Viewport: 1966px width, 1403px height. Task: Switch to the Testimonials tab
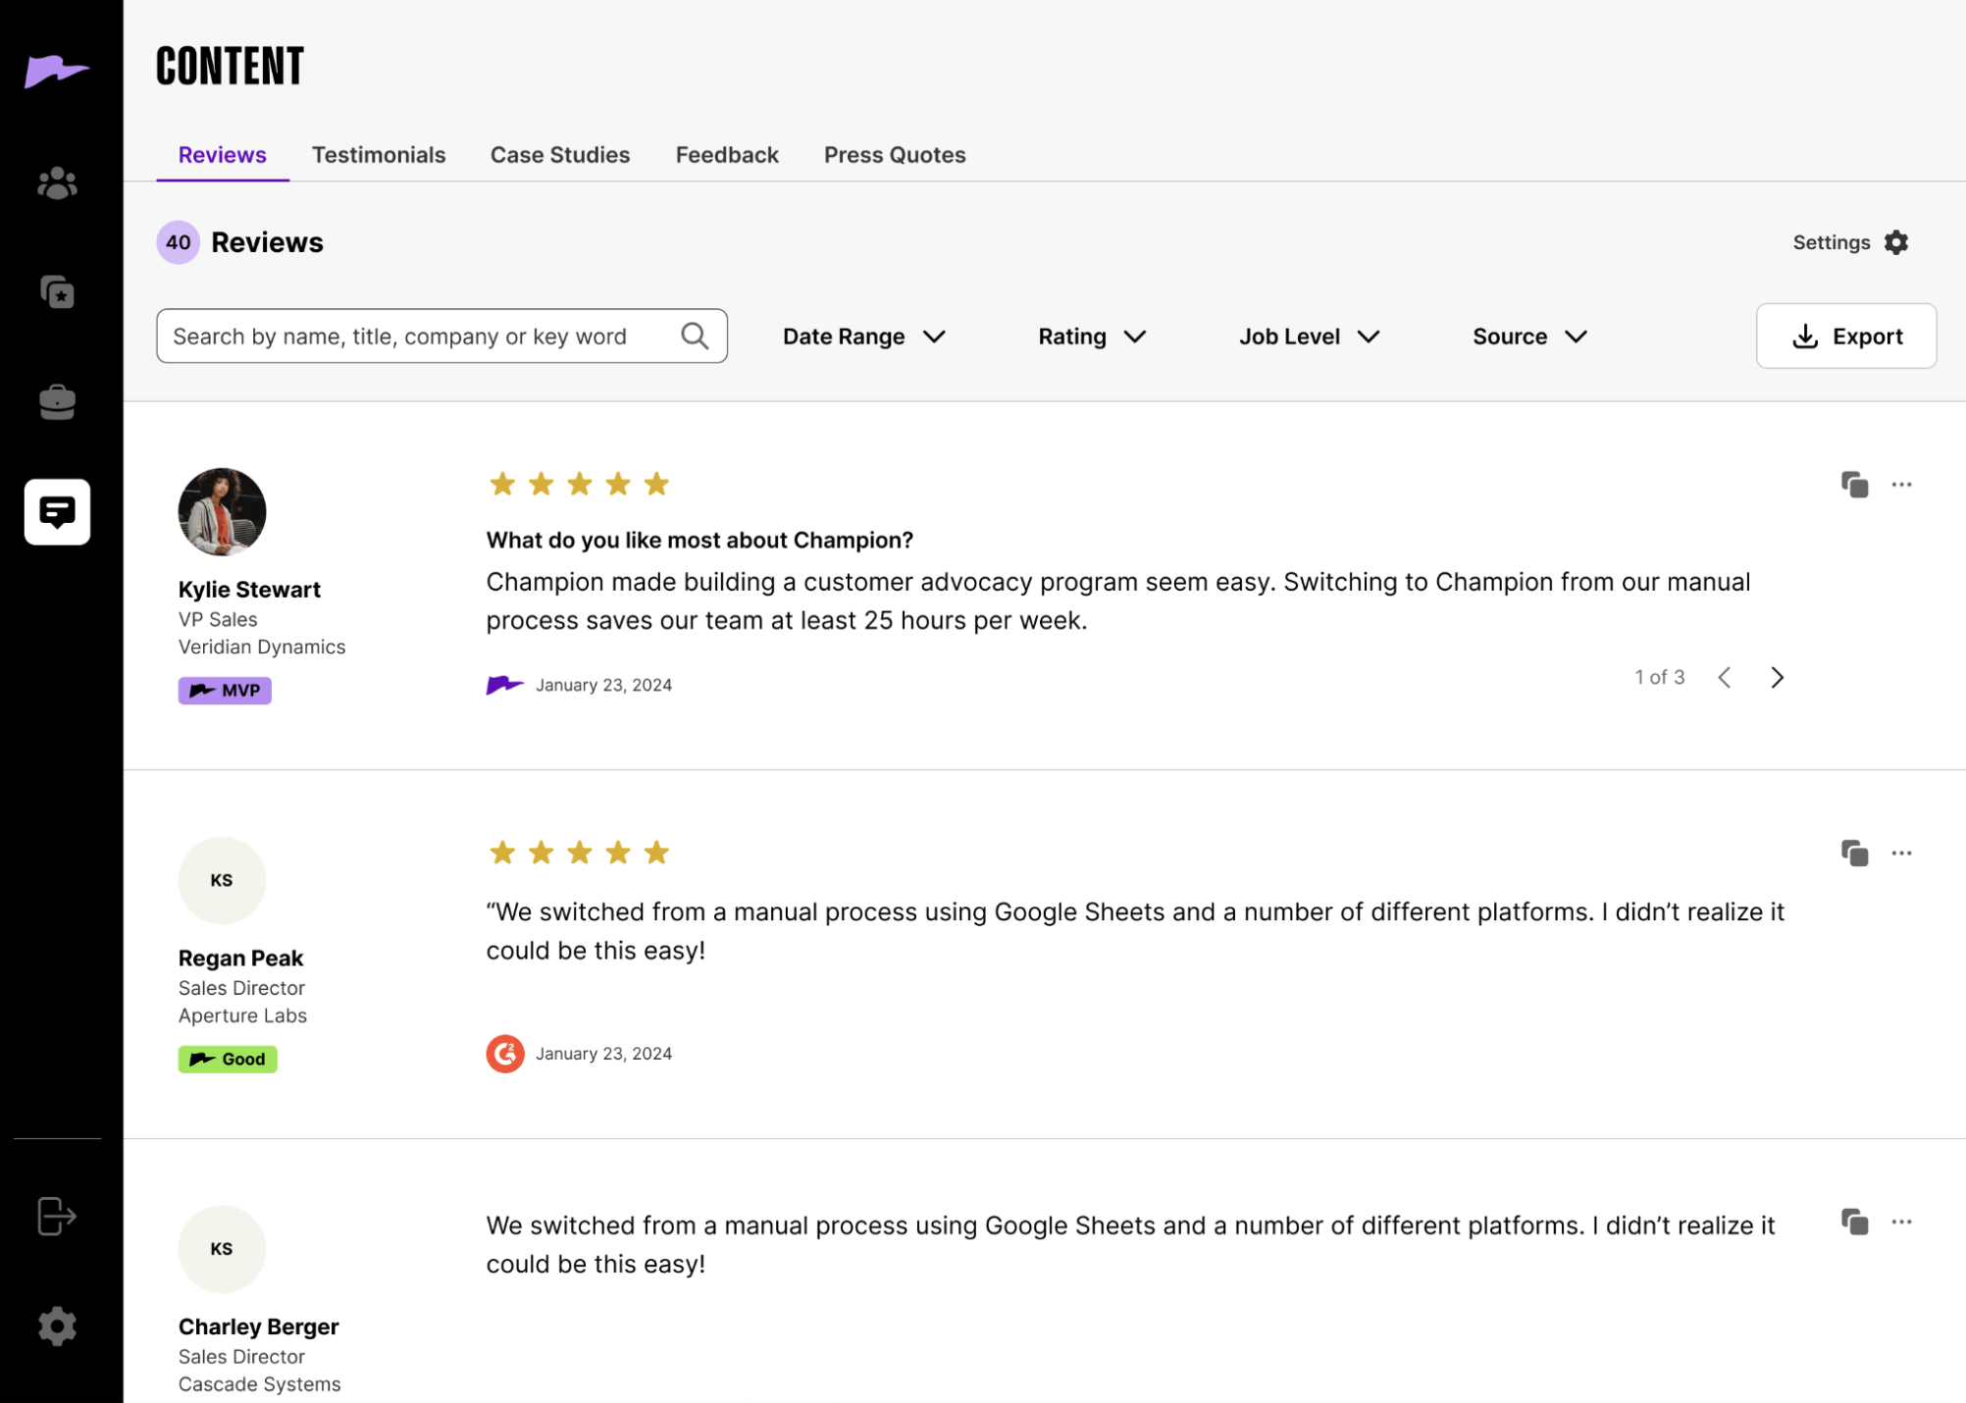379,155
